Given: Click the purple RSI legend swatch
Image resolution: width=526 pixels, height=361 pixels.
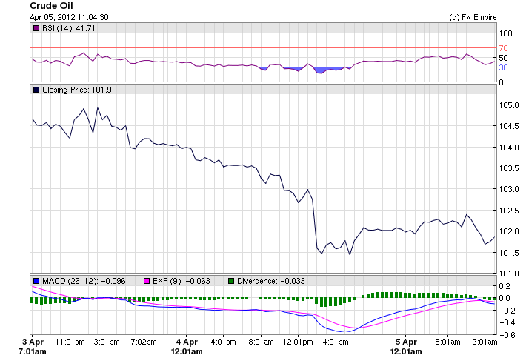Looking at the screenshot, I should click(36, 28).
